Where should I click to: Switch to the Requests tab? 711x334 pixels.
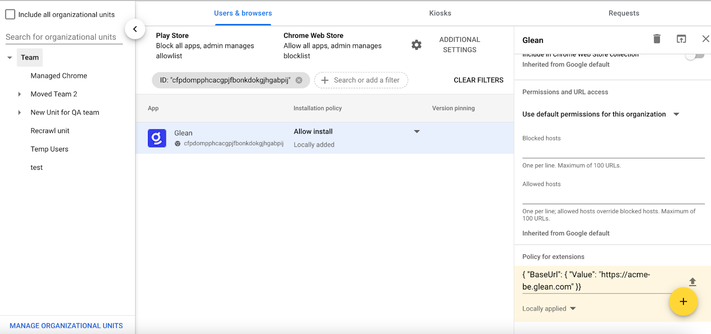(623, 13)
